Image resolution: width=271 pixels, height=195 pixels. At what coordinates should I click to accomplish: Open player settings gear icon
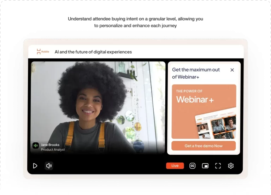point(231,166)
